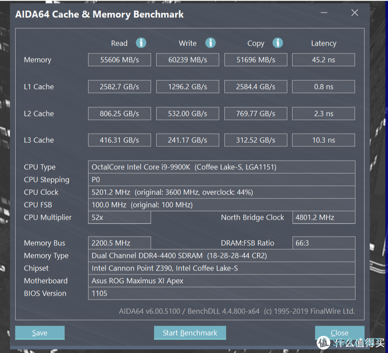Click Motherboard field Asus ROG Maximus XI Apex
Screen dimensions: 388x353
[221, 281]
